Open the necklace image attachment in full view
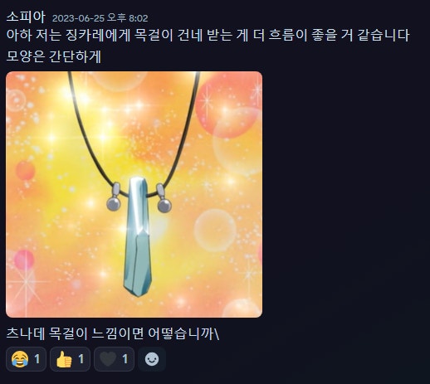The image size is (430, 384). click(x=134, y=194)
